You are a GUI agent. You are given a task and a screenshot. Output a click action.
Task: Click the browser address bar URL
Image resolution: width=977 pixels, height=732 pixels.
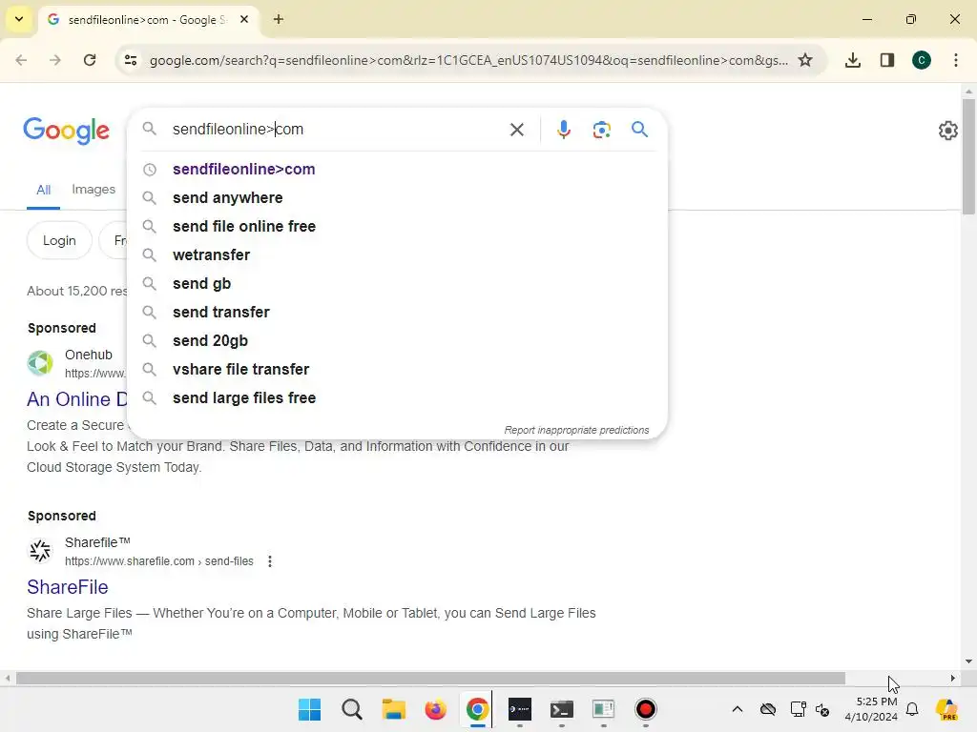click(468, 60)
